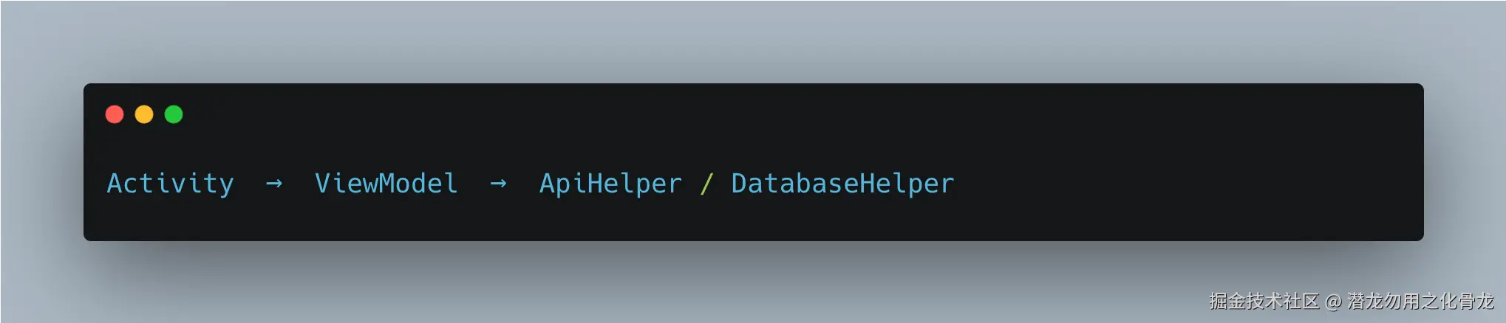The image size is (1506, 323).
Task: Click the title bar right of the green dot
Action: tap(739, 114)
